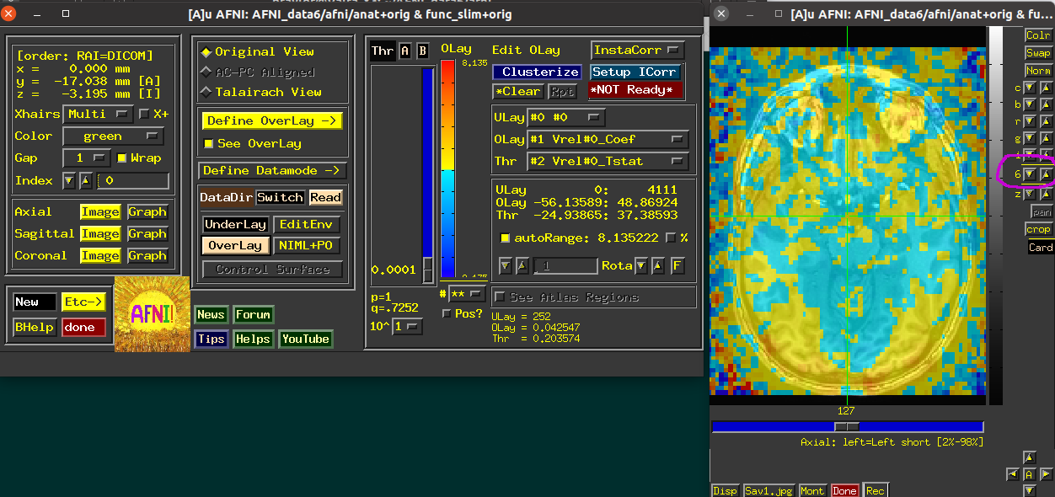Open the Etc-> menu
The width and height of the screenshot is (1055, 497).
click(x=83, y=302)
